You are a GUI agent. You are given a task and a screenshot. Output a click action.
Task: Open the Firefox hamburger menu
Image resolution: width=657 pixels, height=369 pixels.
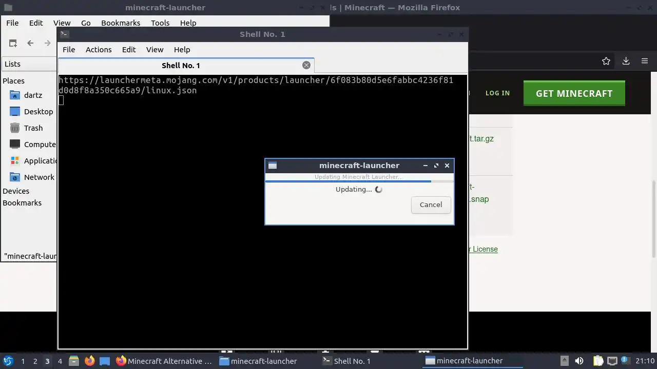click(645, 61)
